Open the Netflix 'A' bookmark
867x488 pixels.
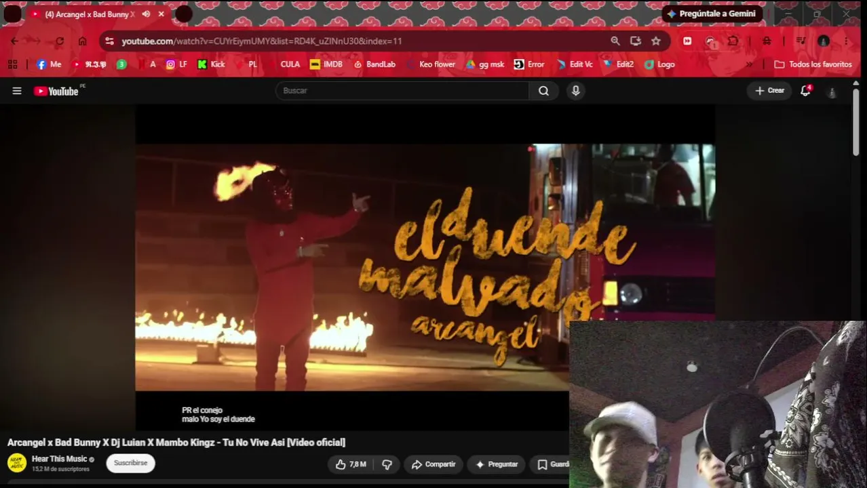[x=147, y=64]
